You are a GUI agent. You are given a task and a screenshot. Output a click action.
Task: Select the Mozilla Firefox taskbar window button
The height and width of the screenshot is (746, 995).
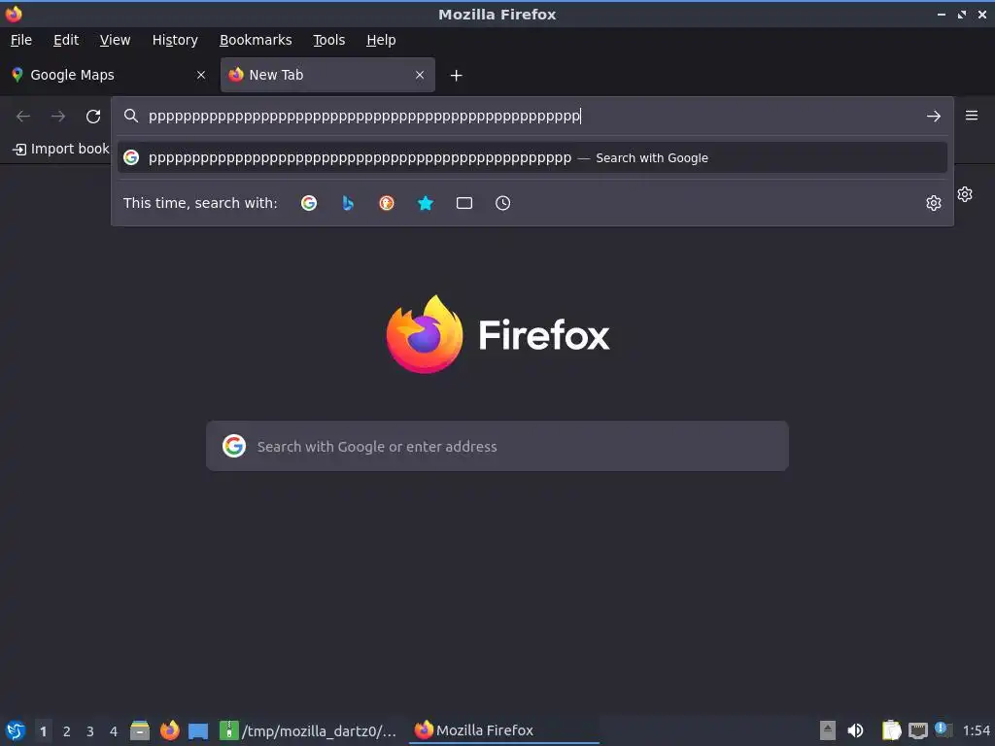[x=504, y=730]
